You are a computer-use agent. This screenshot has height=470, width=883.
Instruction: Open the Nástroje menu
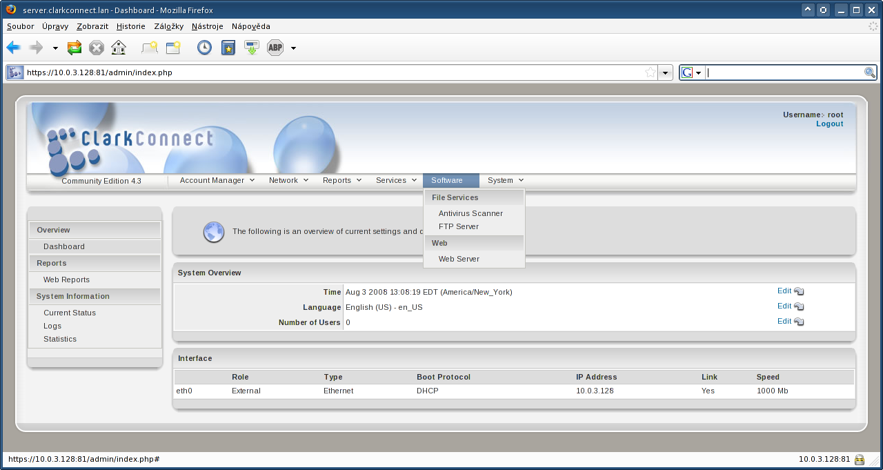pos(208,26)
